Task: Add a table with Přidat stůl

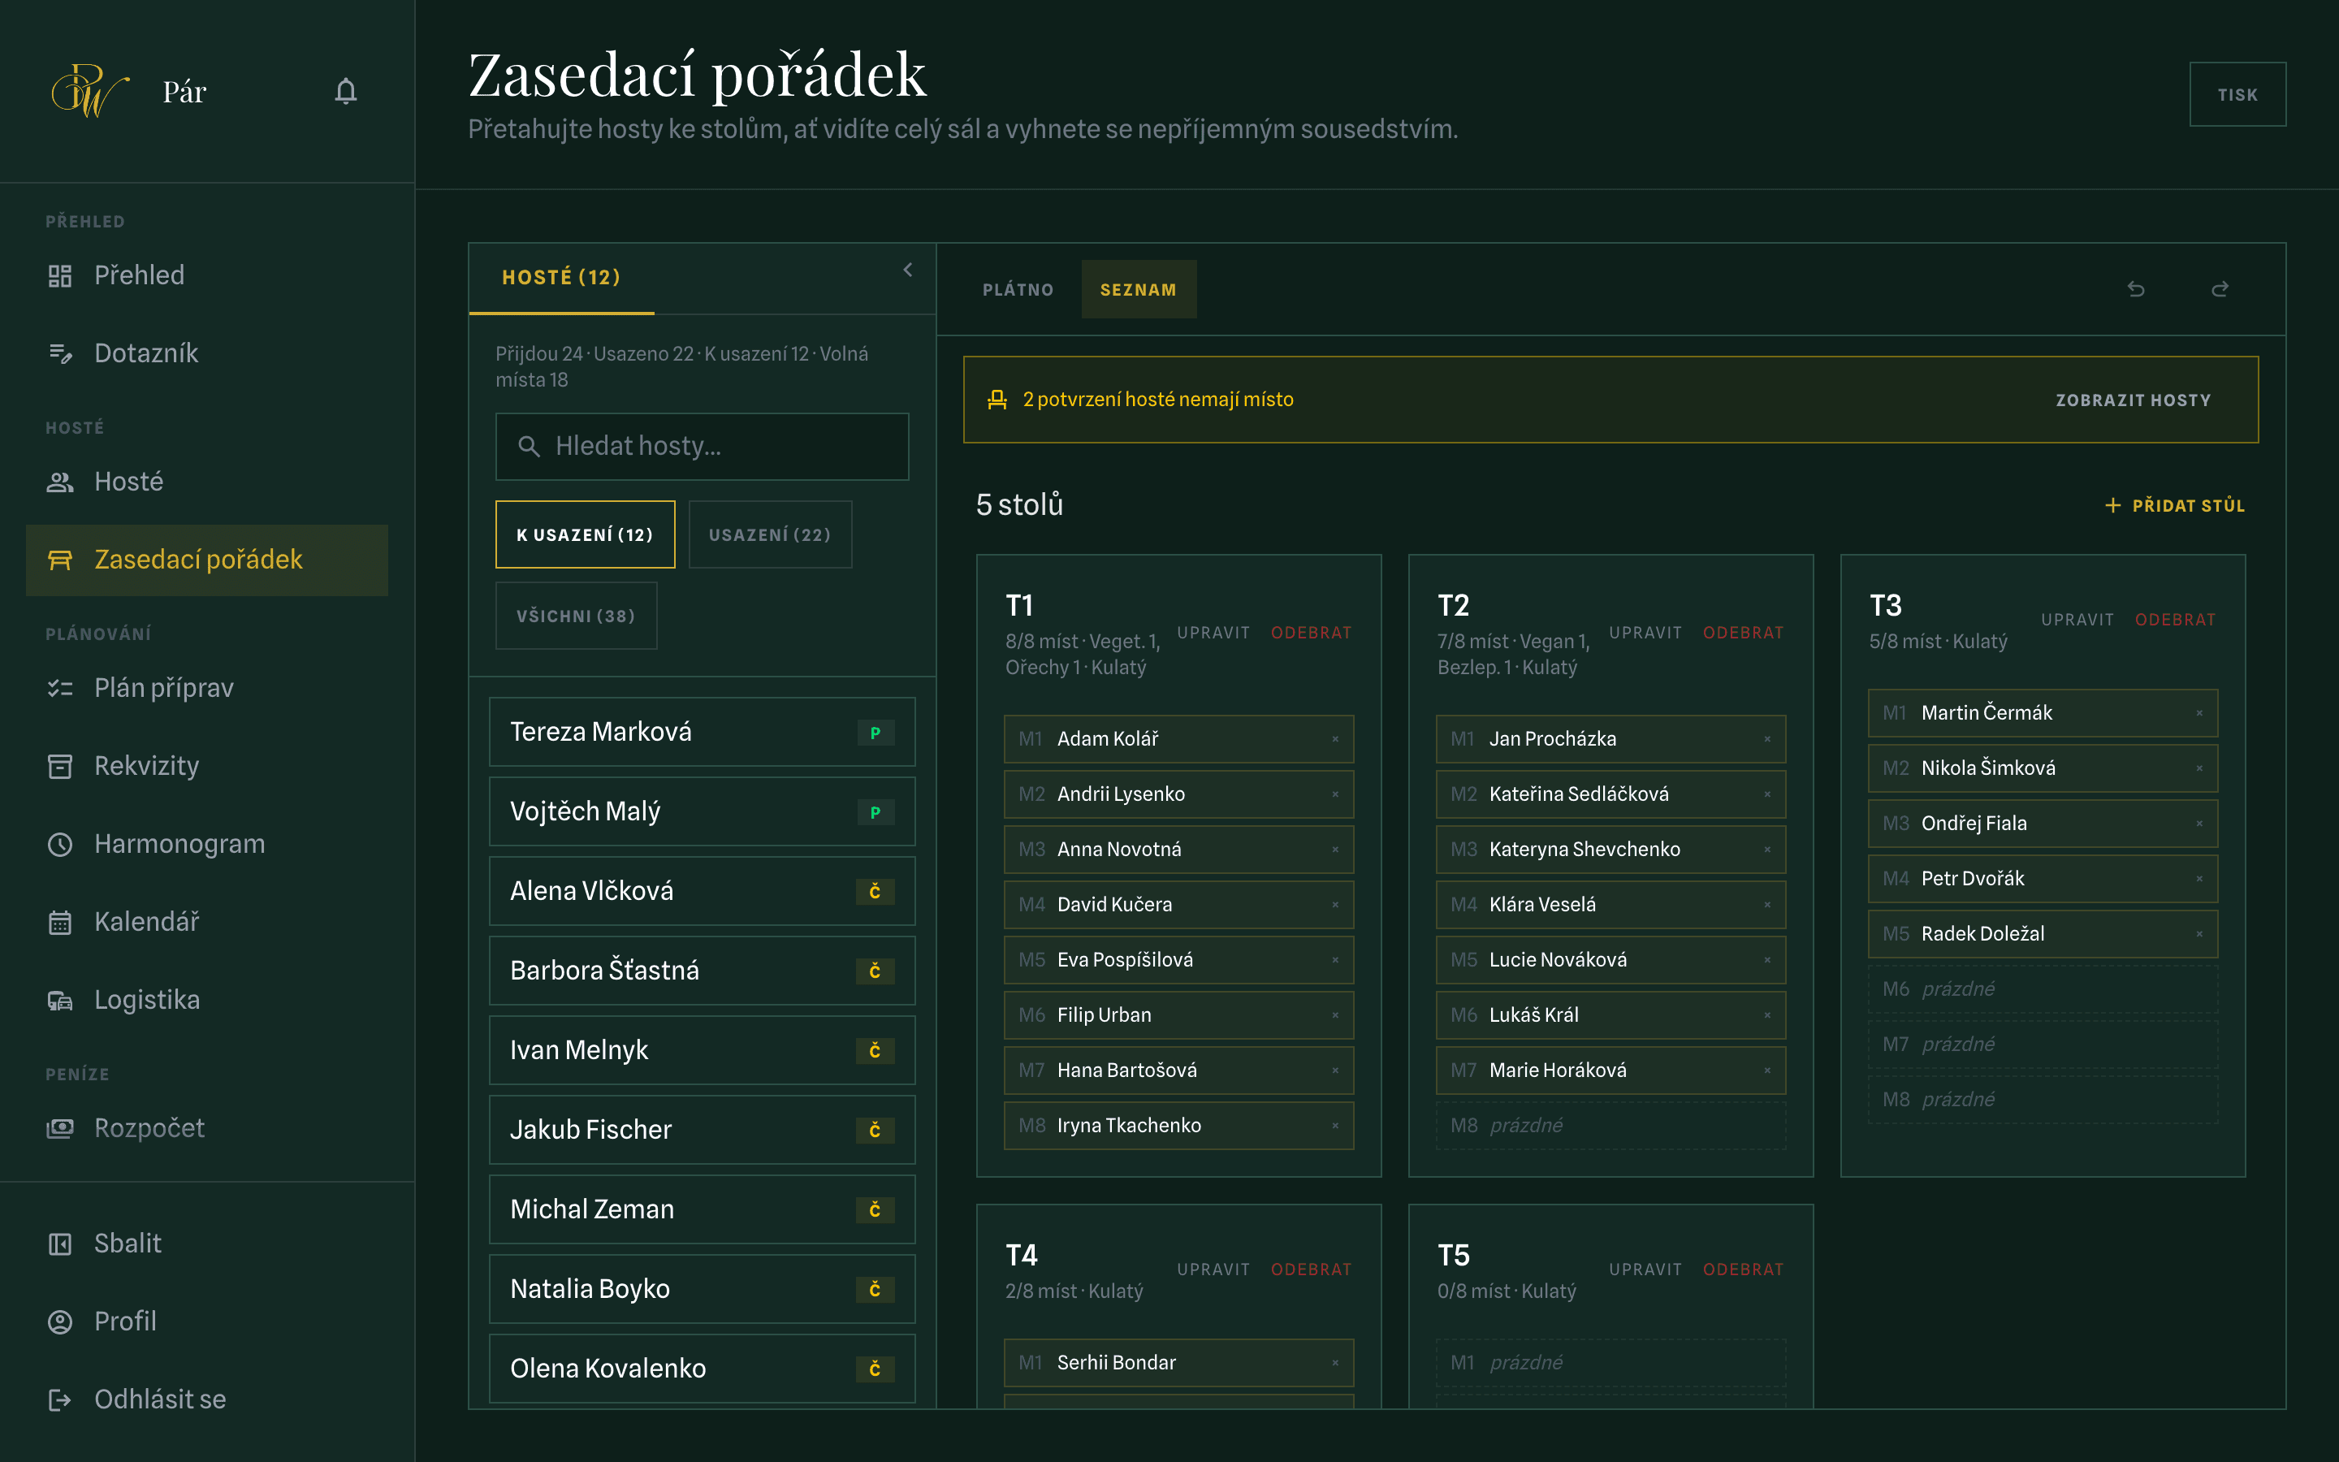Action: (2175, 506)
